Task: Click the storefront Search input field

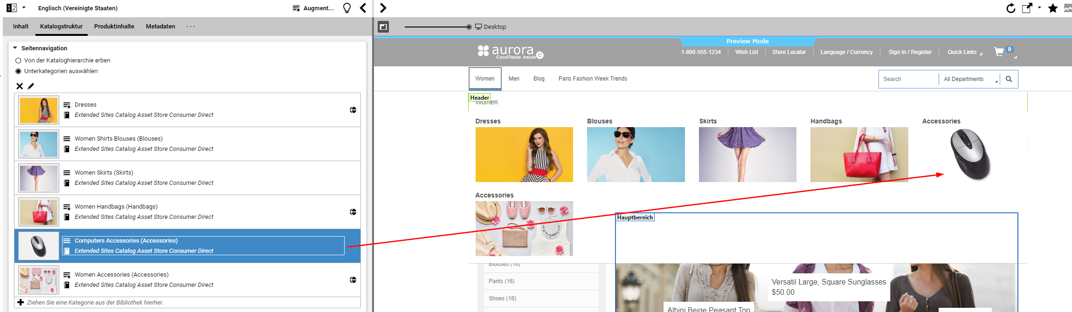Action: point(907,79)
